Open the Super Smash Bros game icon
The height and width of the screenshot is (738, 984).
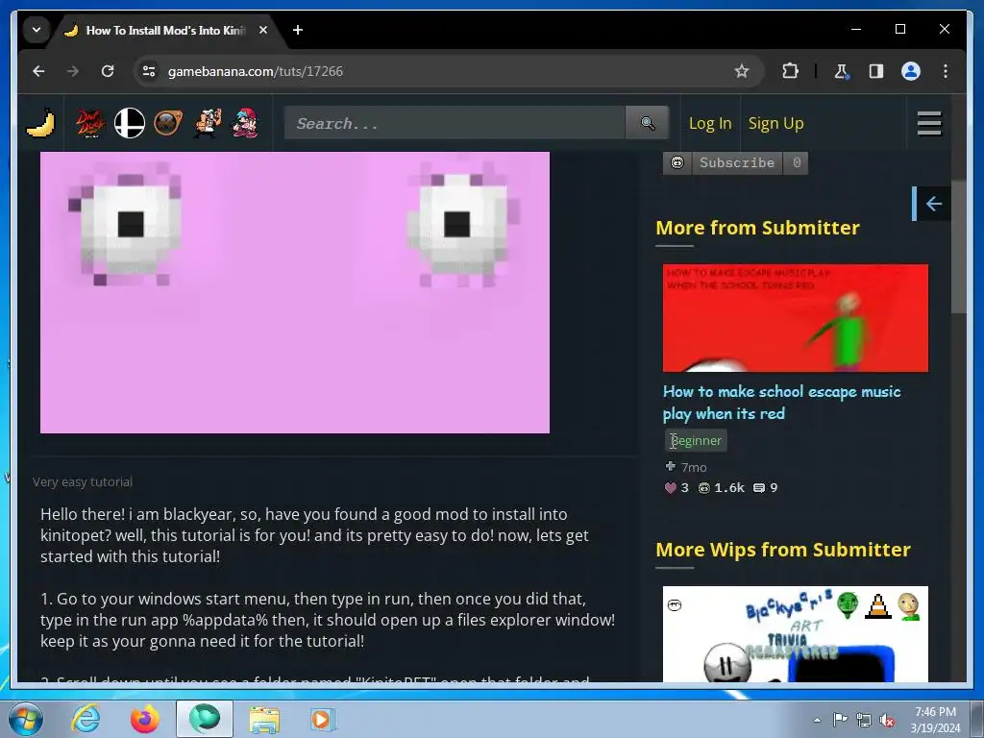coord(130,123)
